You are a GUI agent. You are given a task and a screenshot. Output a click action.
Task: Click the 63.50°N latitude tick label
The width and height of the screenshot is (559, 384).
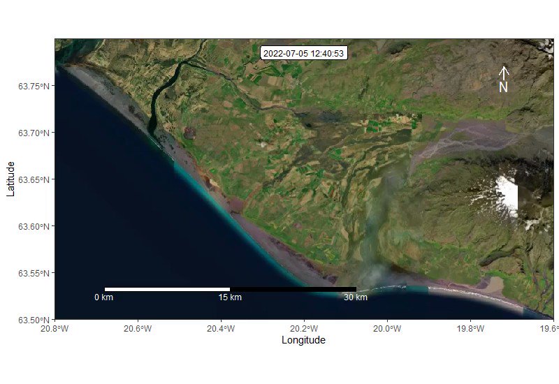(34, 320)
